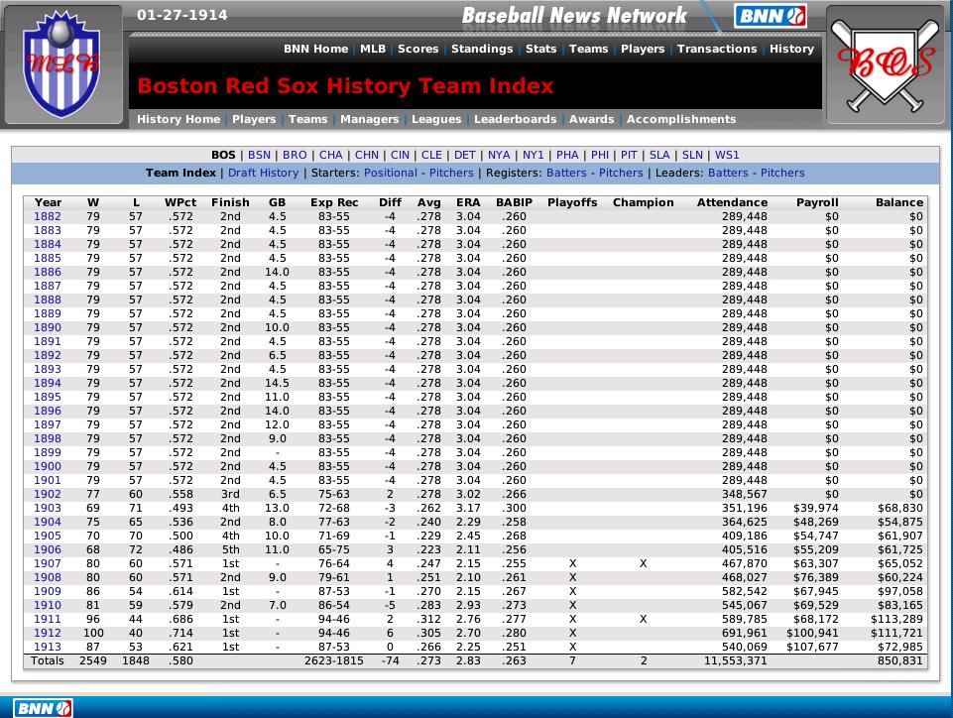Open Managers history tab

tap(369, 119)
